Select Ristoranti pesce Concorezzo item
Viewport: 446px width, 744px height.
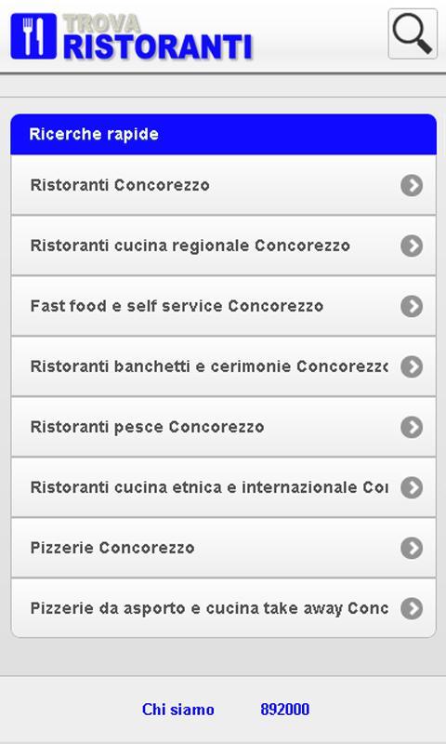[x=223, y=427]
